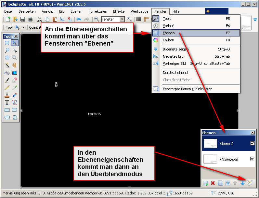
Task: Open the Korrekturen menu
Action: tap(98, 11)
